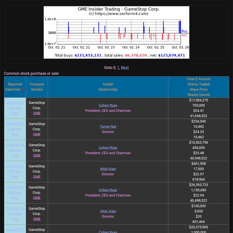
Task: Select the $254,540 total amount
Action: click(x=198, y=121)
